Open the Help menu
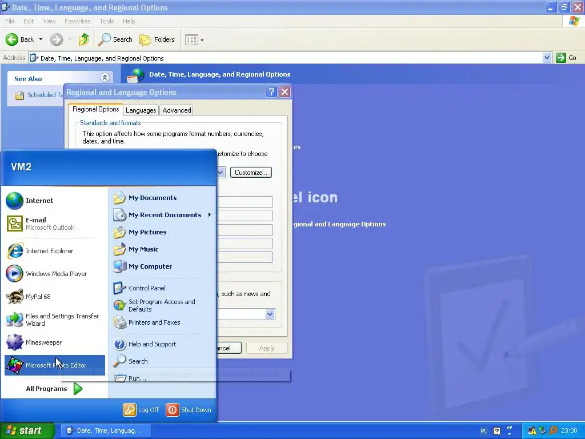Image resolution: width=585 pixels, height=439 pixels. (x=129, y=21)
